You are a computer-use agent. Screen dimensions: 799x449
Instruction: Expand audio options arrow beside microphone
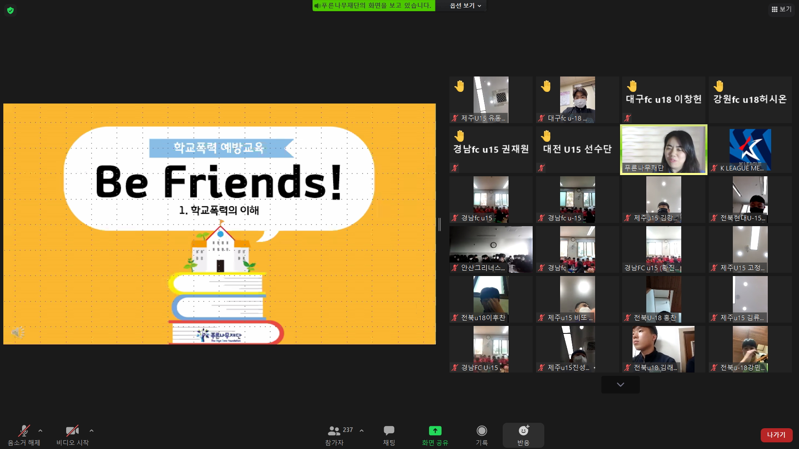pos(40,431)
